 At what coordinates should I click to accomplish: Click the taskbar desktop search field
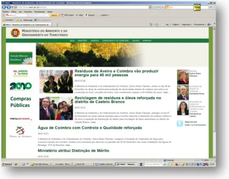click(x=154, y=164)
